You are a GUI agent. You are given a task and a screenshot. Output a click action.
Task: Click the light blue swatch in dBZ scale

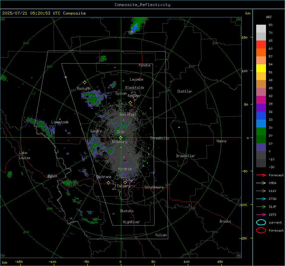(x=261, y=123)
